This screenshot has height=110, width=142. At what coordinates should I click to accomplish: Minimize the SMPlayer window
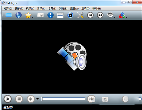coord(124,2)
